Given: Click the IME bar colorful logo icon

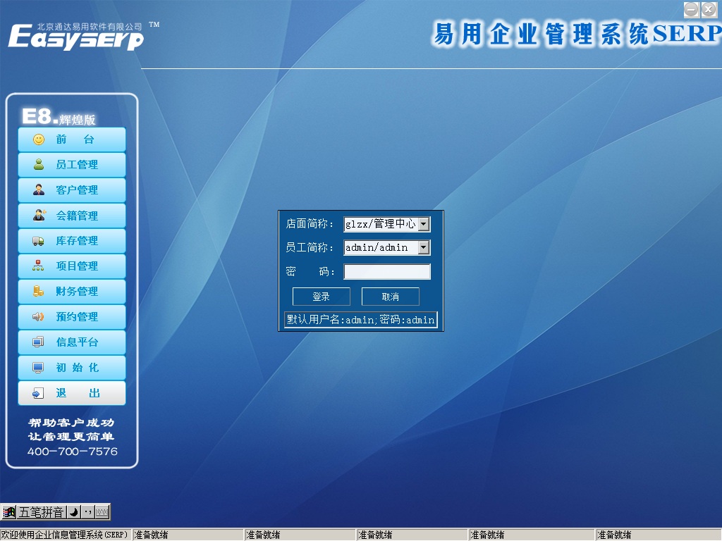Looking at the screenshot, I should pyautogui.click(x=8, y=512).
